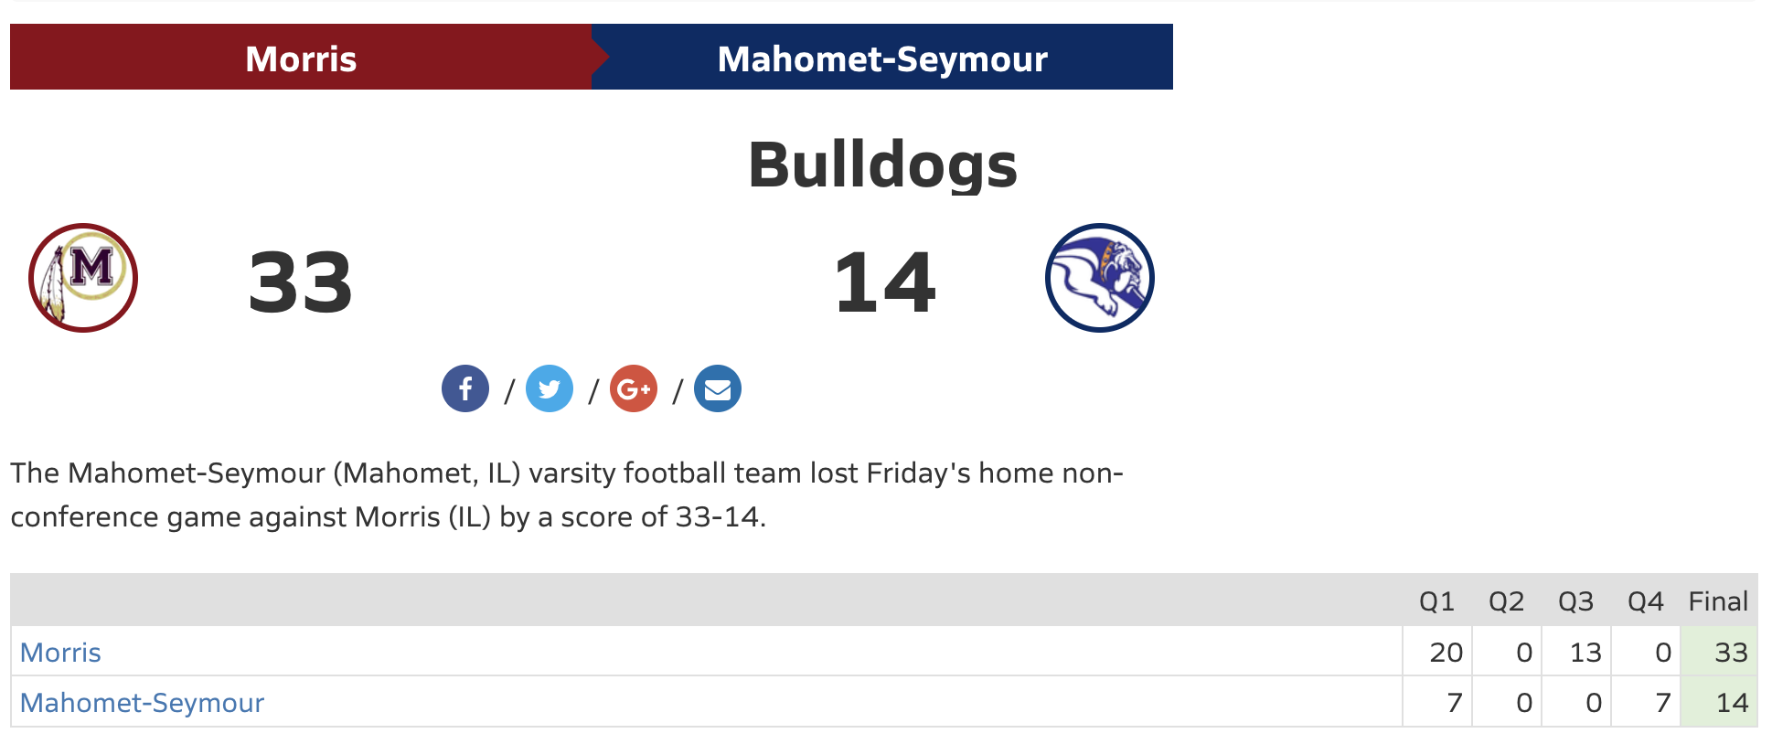Click the game summary paragraph text
Viewport: 1772px width, 744px height.
coord(567,494)
